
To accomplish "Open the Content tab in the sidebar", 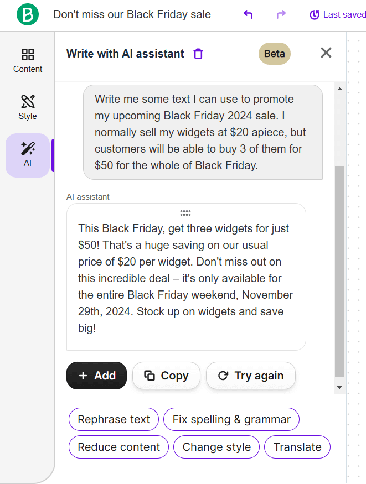I will 28,60.
